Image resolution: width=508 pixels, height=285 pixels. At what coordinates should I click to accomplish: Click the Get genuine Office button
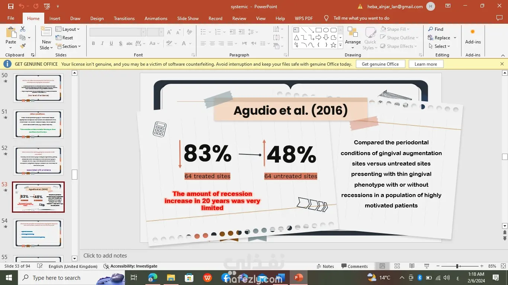tap(380, 64)
